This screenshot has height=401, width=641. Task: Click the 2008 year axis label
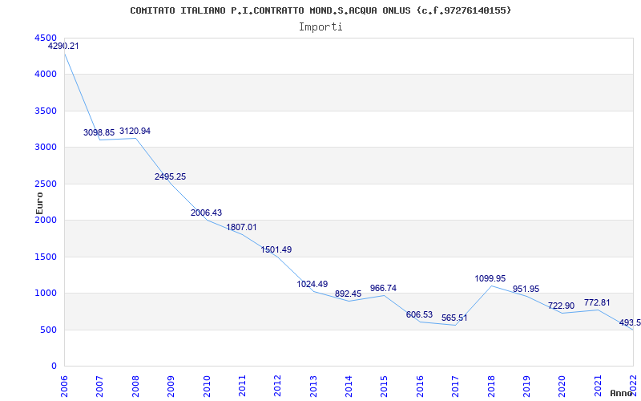135,385
